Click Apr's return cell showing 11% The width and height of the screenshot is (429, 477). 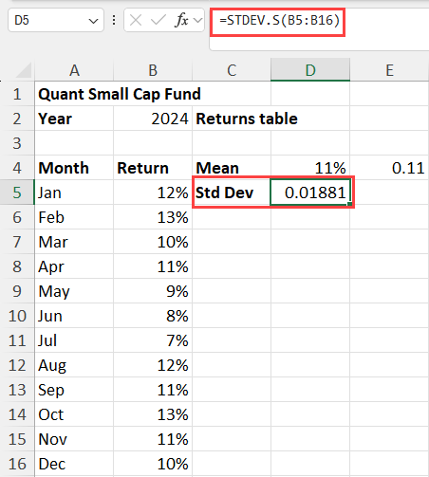[153, 266]
